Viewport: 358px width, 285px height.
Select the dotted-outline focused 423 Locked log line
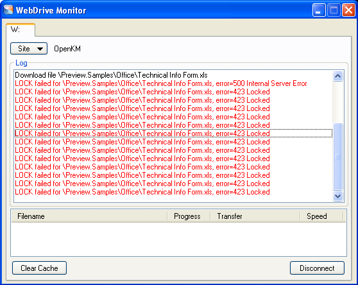click(173, 134)
